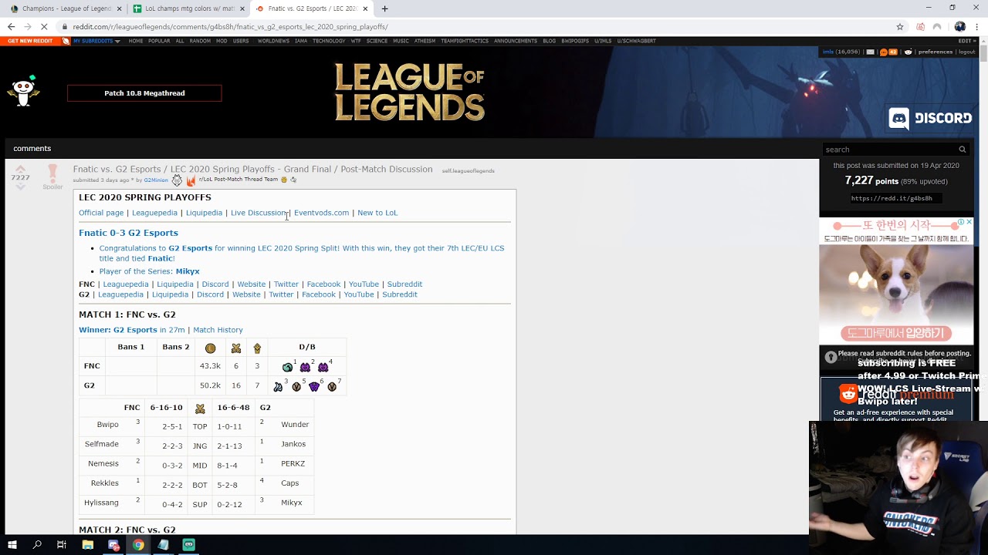This screenshot has height=555, width=988.
Task: Open the Discord server banner
Action: [930, 118]
